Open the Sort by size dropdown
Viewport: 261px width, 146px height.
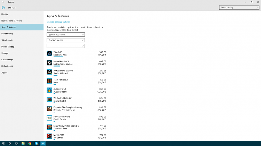(x=66, y=40)
